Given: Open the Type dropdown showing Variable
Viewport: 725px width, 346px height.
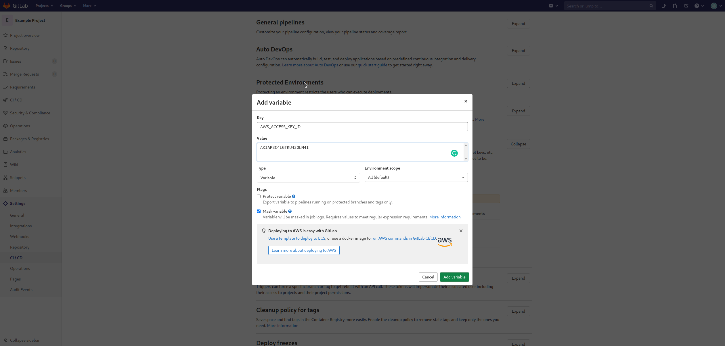Looking at the screenshot, I should click(x=308, y=178).
